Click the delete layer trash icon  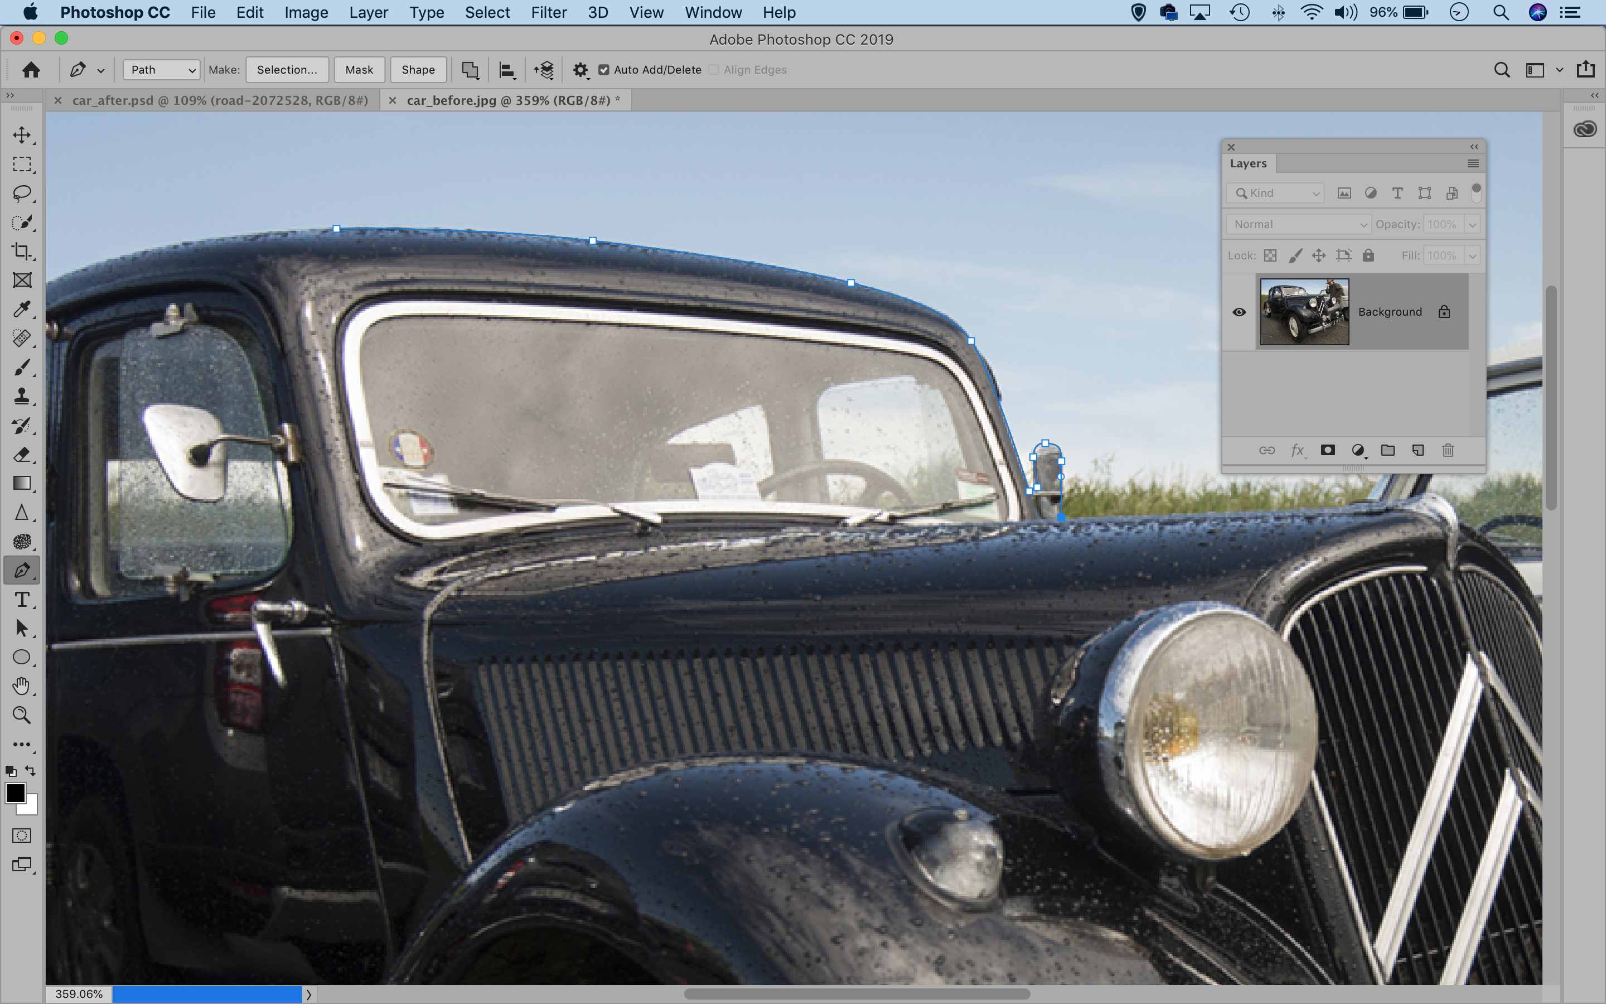1448,450
